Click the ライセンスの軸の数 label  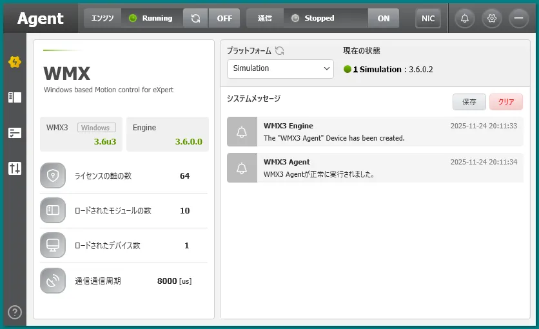[x=103, y=176]
